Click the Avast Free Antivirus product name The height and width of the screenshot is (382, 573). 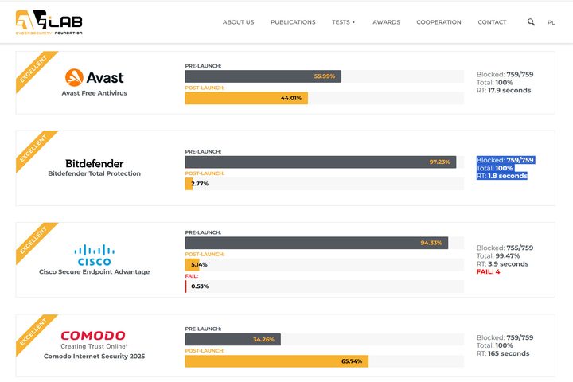(x=94, y=93)
